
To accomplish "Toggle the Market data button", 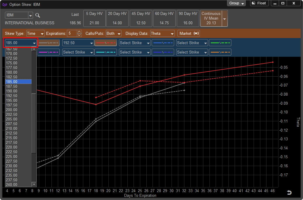I will coord(188,33).
